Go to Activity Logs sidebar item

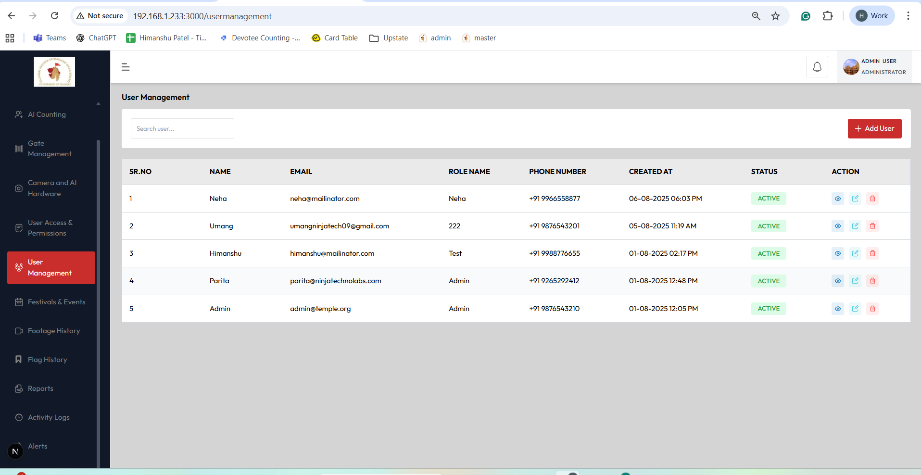point(49,417)
